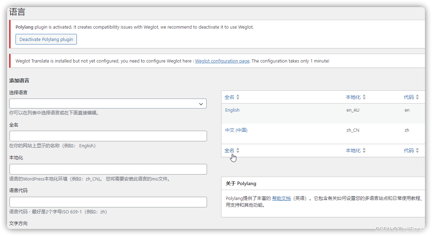Select the zh code cell
This screenshot has width=432, height=236.
(407, 130)
